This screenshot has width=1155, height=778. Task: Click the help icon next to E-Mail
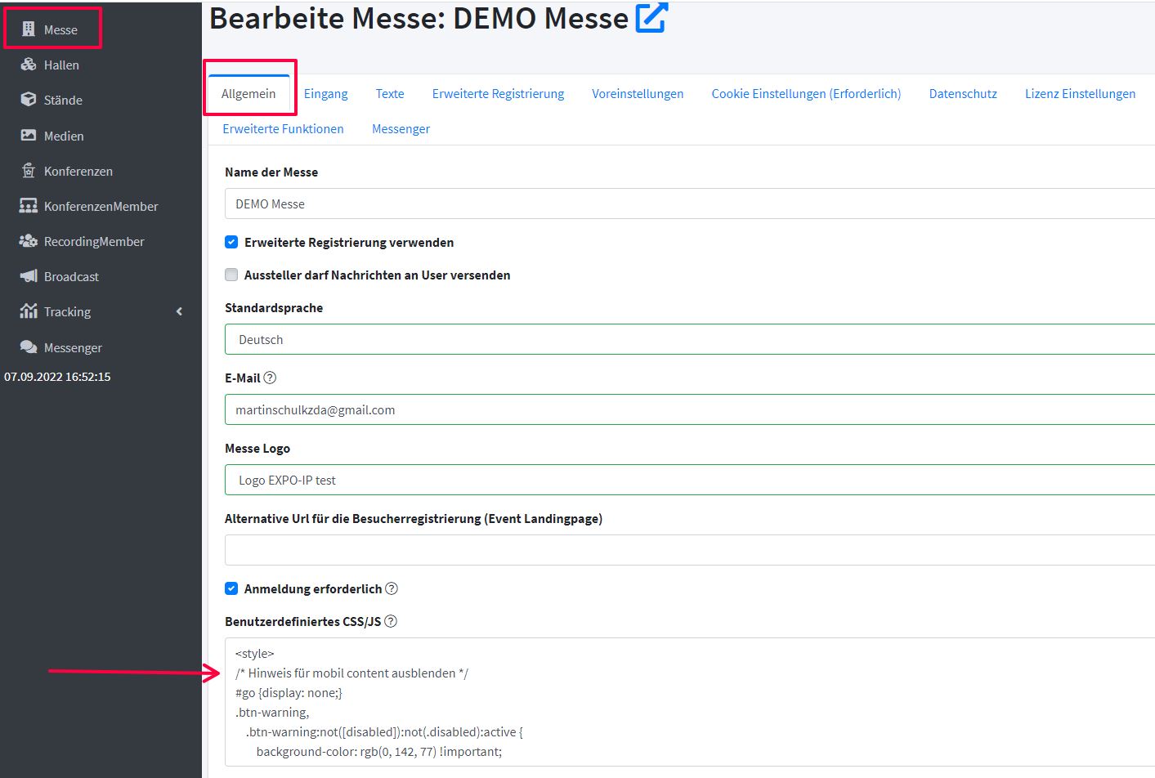pyautogui.click(x=270, y=378)
